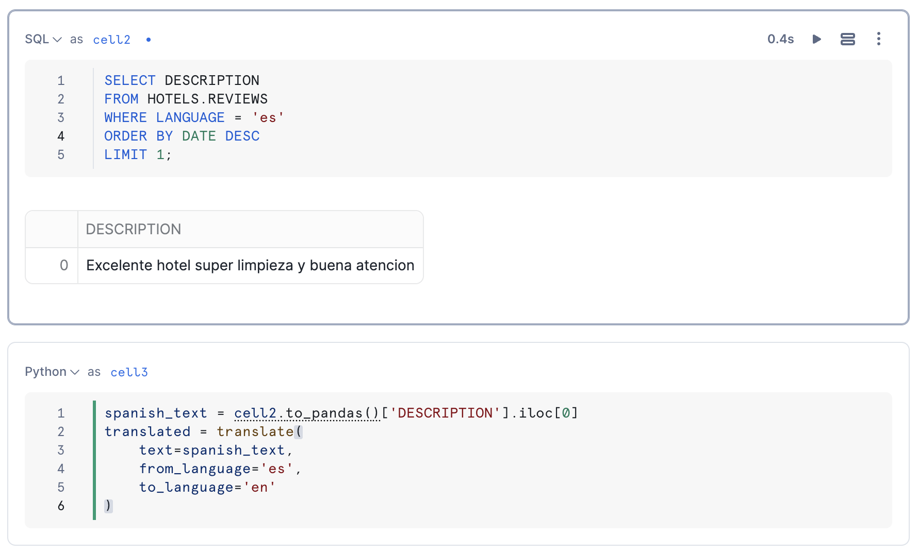
Task: Click the Excelente hotel review result cell
Action: click(x=250, y=265)
